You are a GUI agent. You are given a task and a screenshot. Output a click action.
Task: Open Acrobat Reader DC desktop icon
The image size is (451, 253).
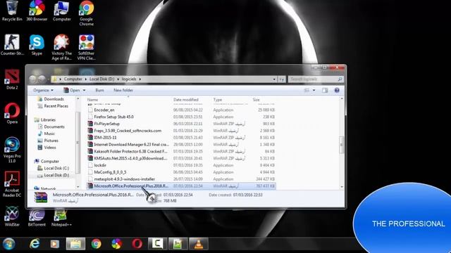pos(12,184)
